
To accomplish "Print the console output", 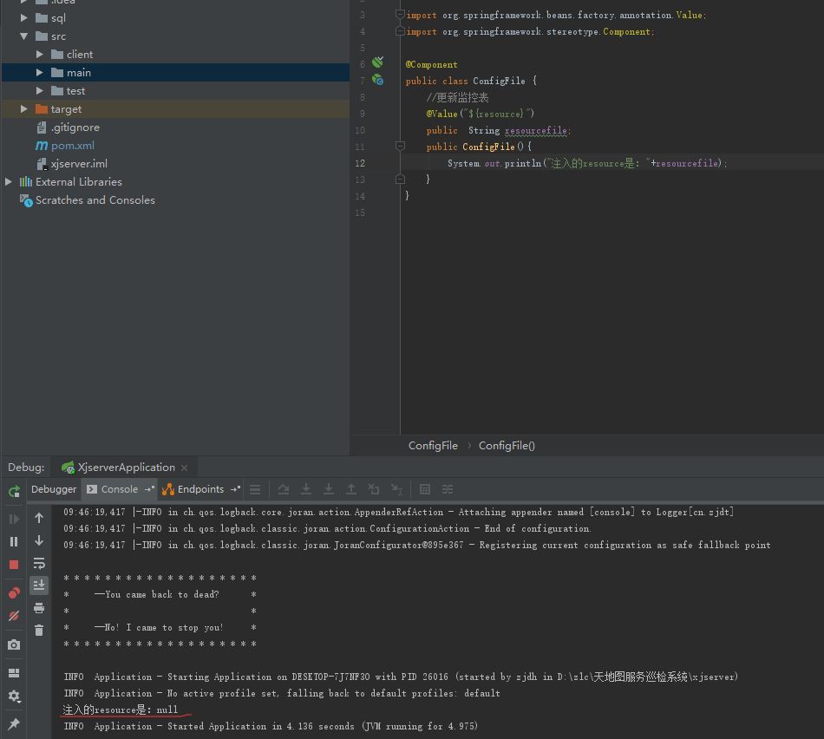I will coord(39,608).
